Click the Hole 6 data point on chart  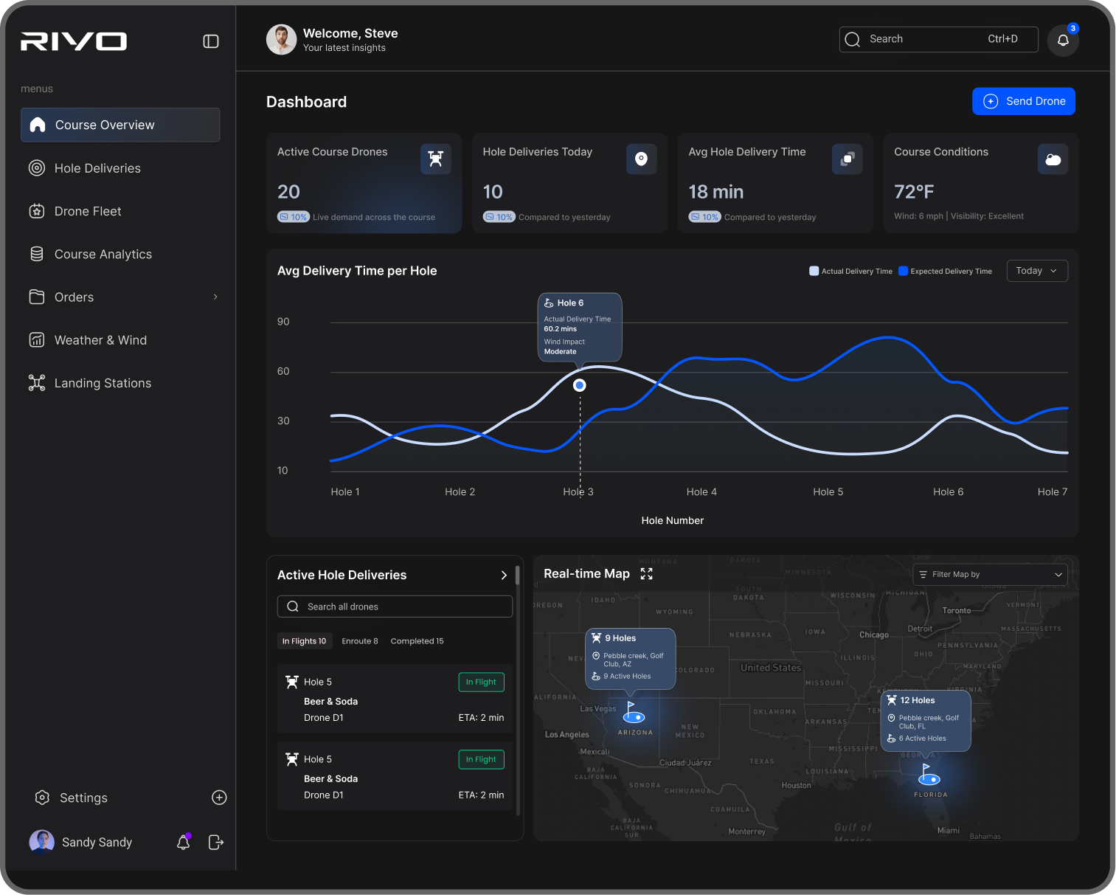point(580,385)
